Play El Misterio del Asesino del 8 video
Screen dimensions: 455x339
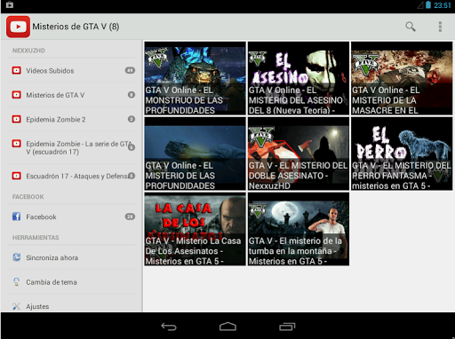[299, 78]
